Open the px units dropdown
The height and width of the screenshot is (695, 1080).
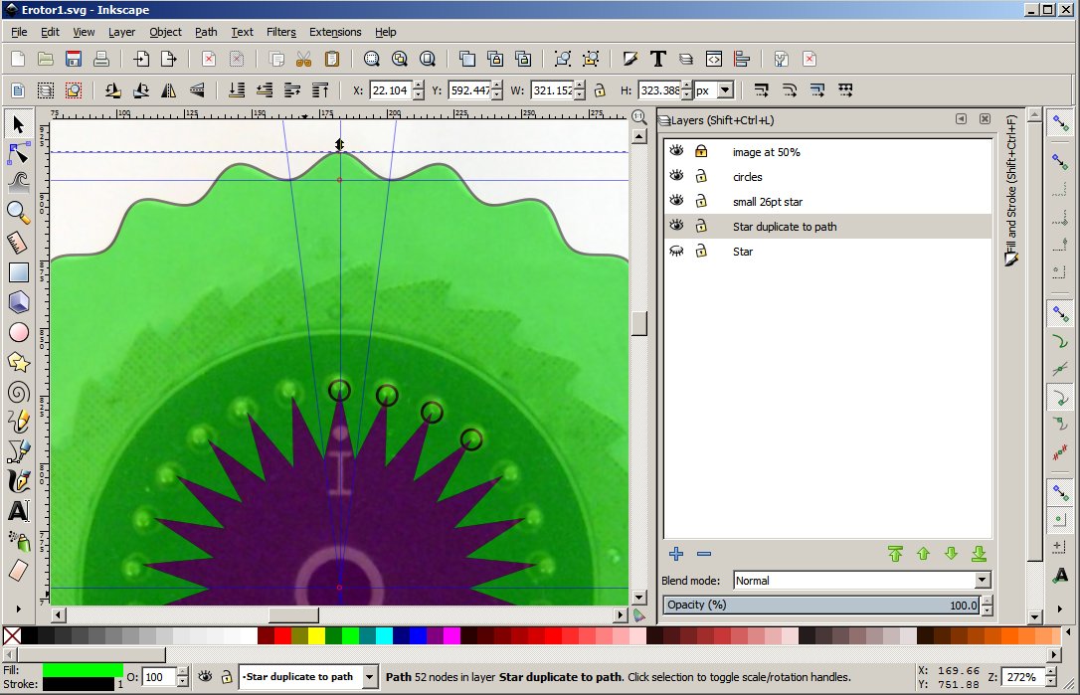(724, 90)
